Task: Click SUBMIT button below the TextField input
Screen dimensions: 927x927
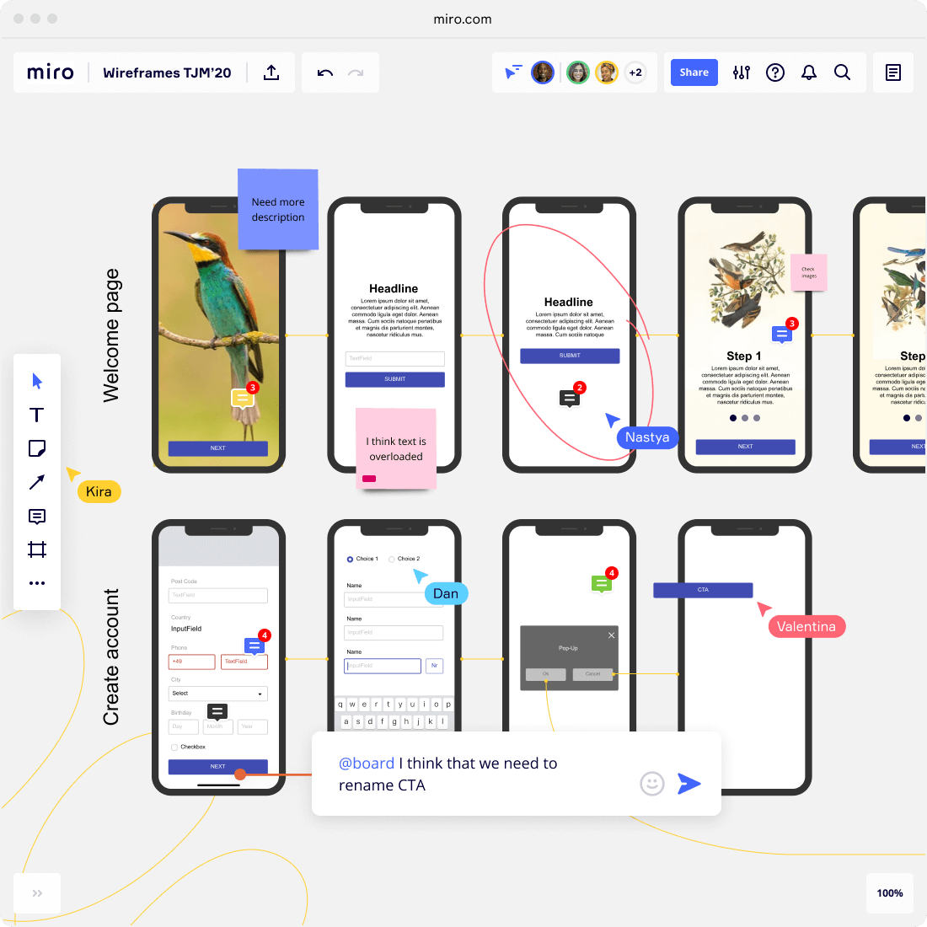Action: 395,379
